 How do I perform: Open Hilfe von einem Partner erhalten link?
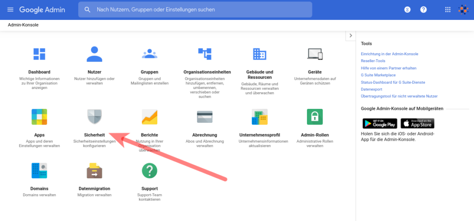388,68
